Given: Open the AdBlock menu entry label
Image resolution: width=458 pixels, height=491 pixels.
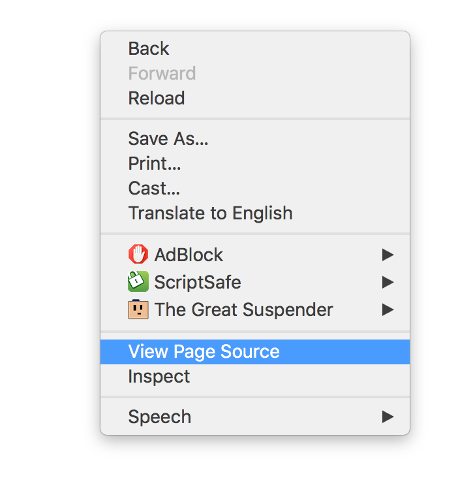Looking at the screenshot, I should point(189,255).
